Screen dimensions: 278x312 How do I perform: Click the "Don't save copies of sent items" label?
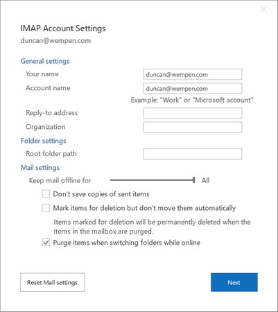click(x=101, y=194)
